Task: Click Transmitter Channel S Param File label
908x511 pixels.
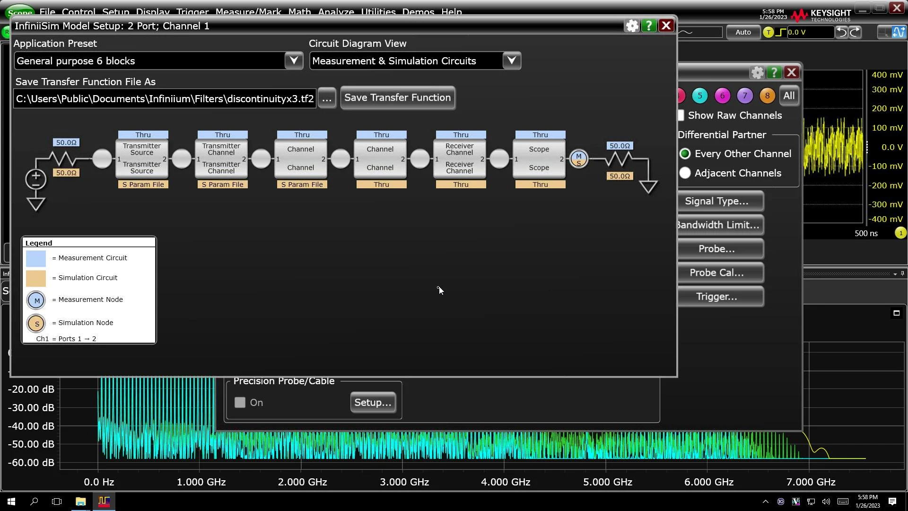Action: point(223,185)
